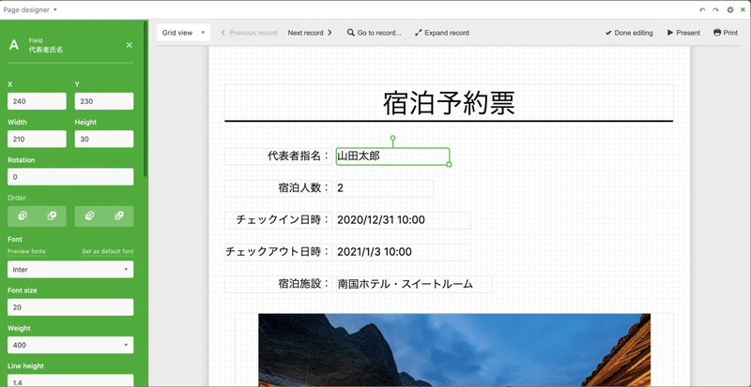Open the Inter font dropdown
Viewport: 751px width, 387px height.
click(x=70, y=269)
